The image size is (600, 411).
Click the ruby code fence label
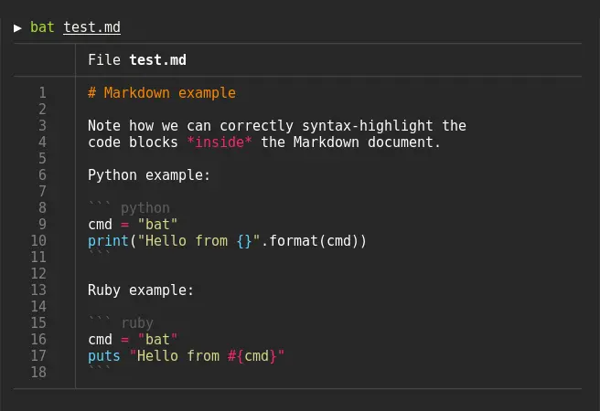coord(137,323)
